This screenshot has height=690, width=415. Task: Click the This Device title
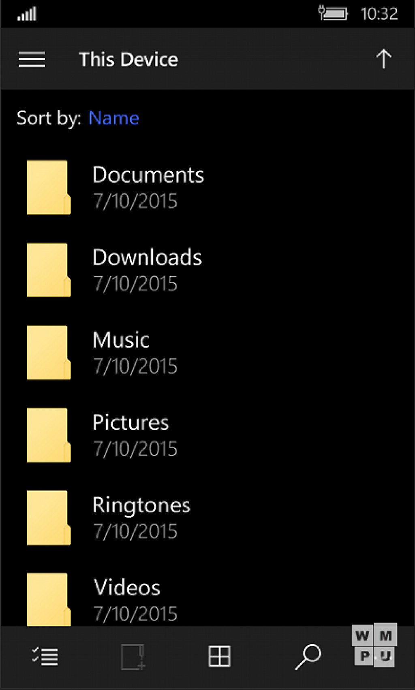coord(128,60)
